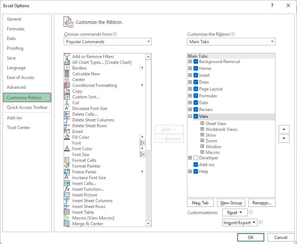Enable the Developer tab checkbox
The image size is (297, 244).
click(196, 158)
